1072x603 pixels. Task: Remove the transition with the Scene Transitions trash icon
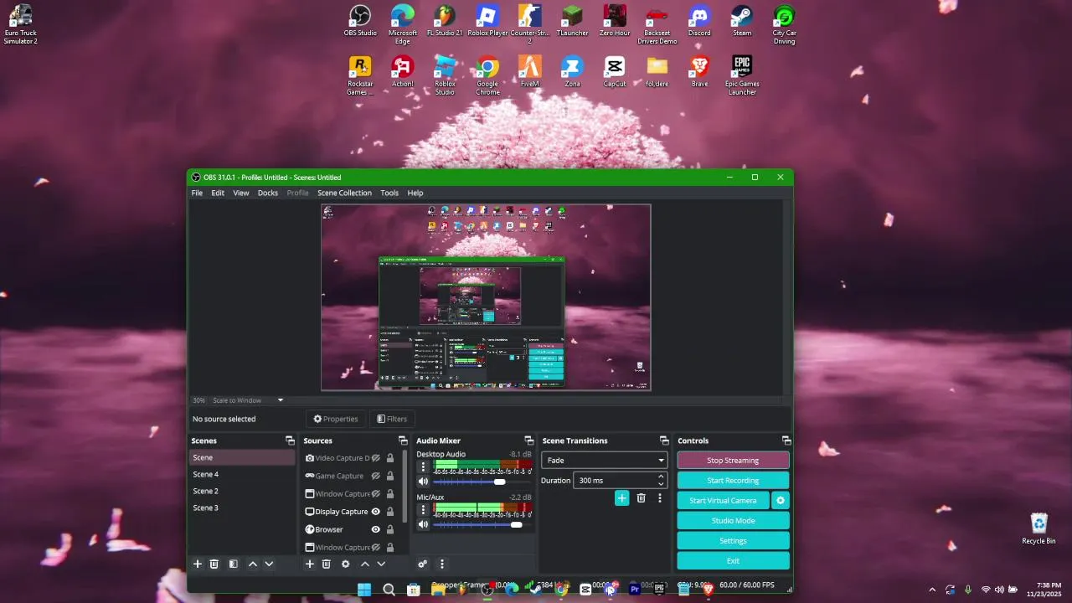coord(642,498)
